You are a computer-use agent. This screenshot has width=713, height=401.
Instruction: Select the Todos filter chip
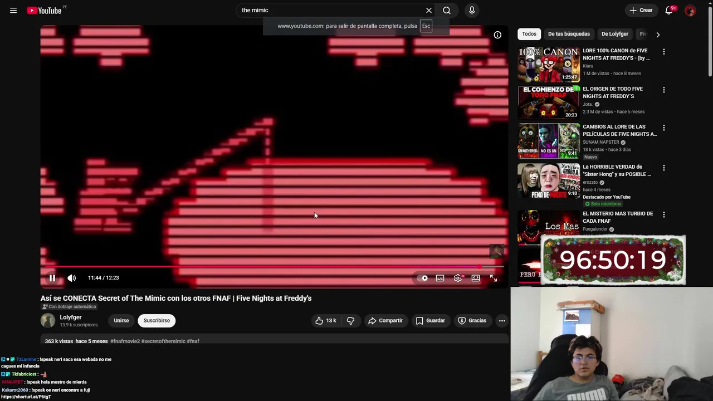(x=529, y=34)
